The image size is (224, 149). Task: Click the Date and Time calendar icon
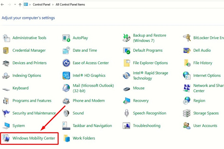66,50
